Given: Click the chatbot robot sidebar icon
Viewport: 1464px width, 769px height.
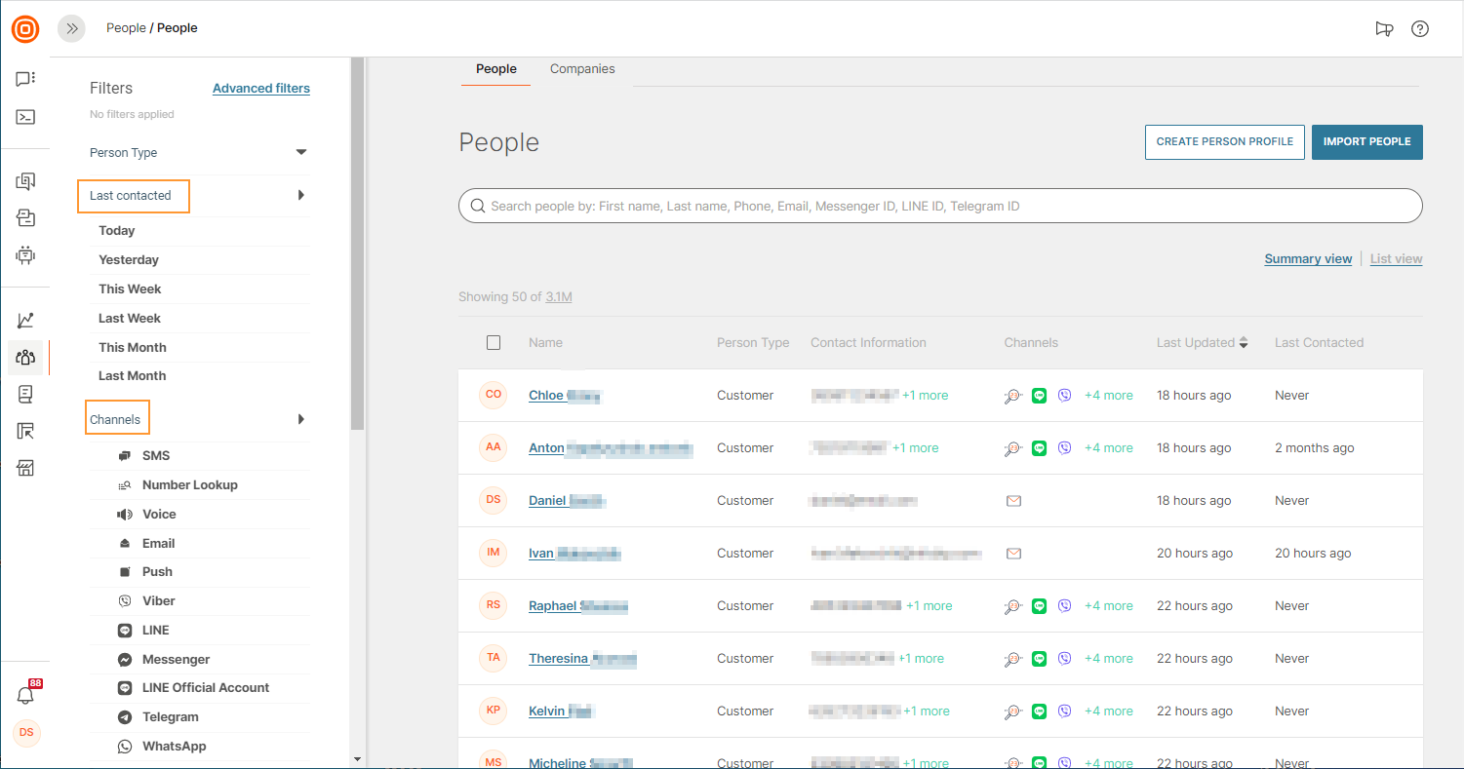Looking at the screenshot, I should 25,255.
